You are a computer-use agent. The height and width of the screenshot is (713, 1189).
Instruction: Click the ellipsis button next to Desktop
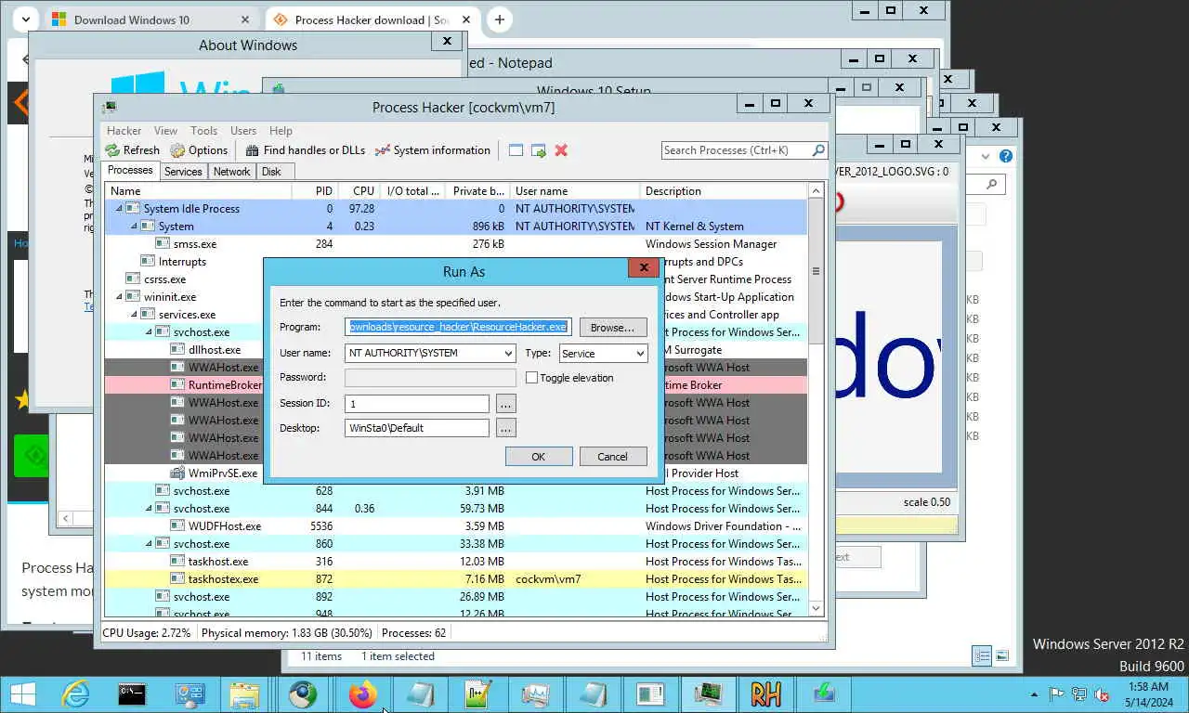coord(505,428)
